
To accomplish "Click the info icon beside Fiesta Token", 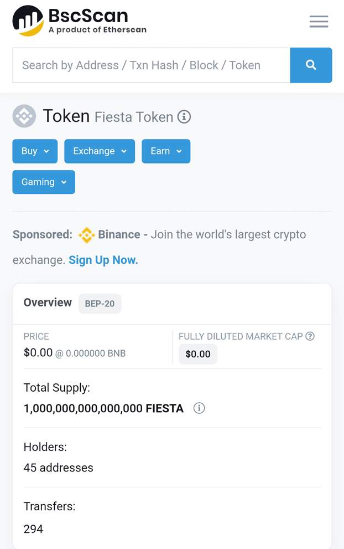I will click(184, 117).
